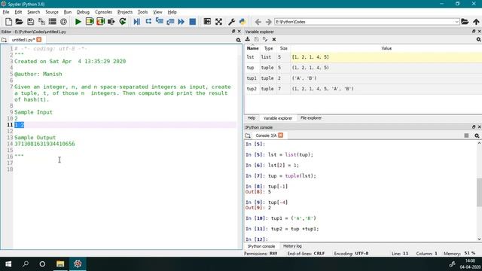Import data icon in Variable explorer
This screenshot has height=271, width=482.
(248, 39)
